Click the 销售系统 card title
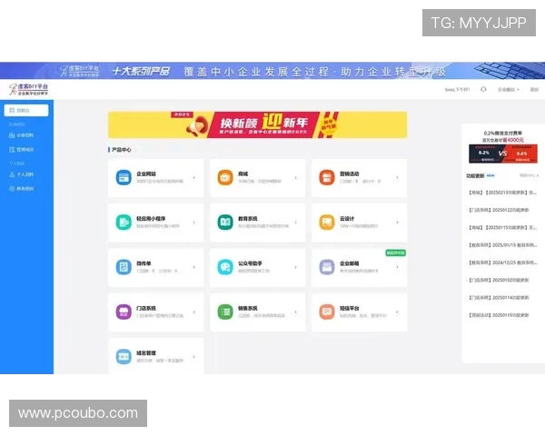 247,308
